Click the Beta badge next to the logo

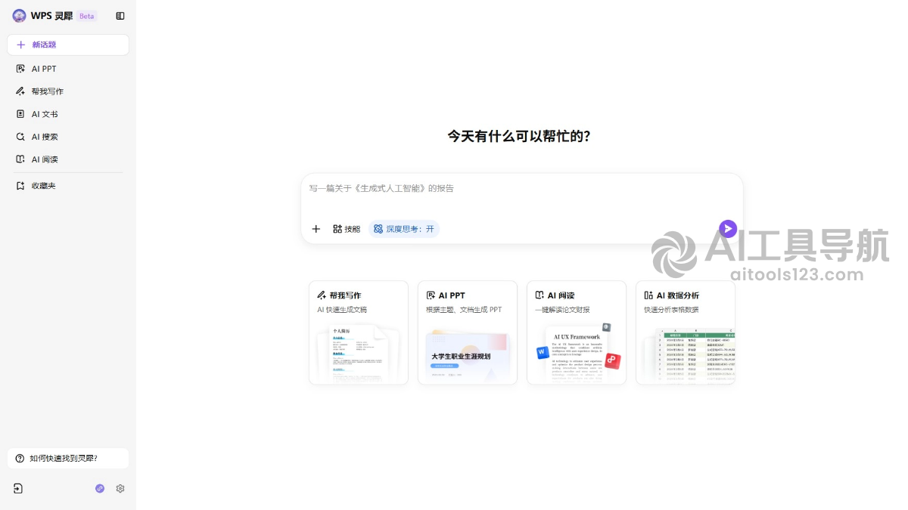[87, 16]
